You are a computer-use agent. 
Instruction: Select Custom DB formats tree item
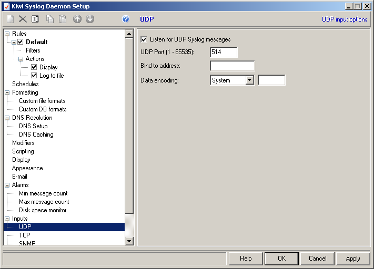43,109
